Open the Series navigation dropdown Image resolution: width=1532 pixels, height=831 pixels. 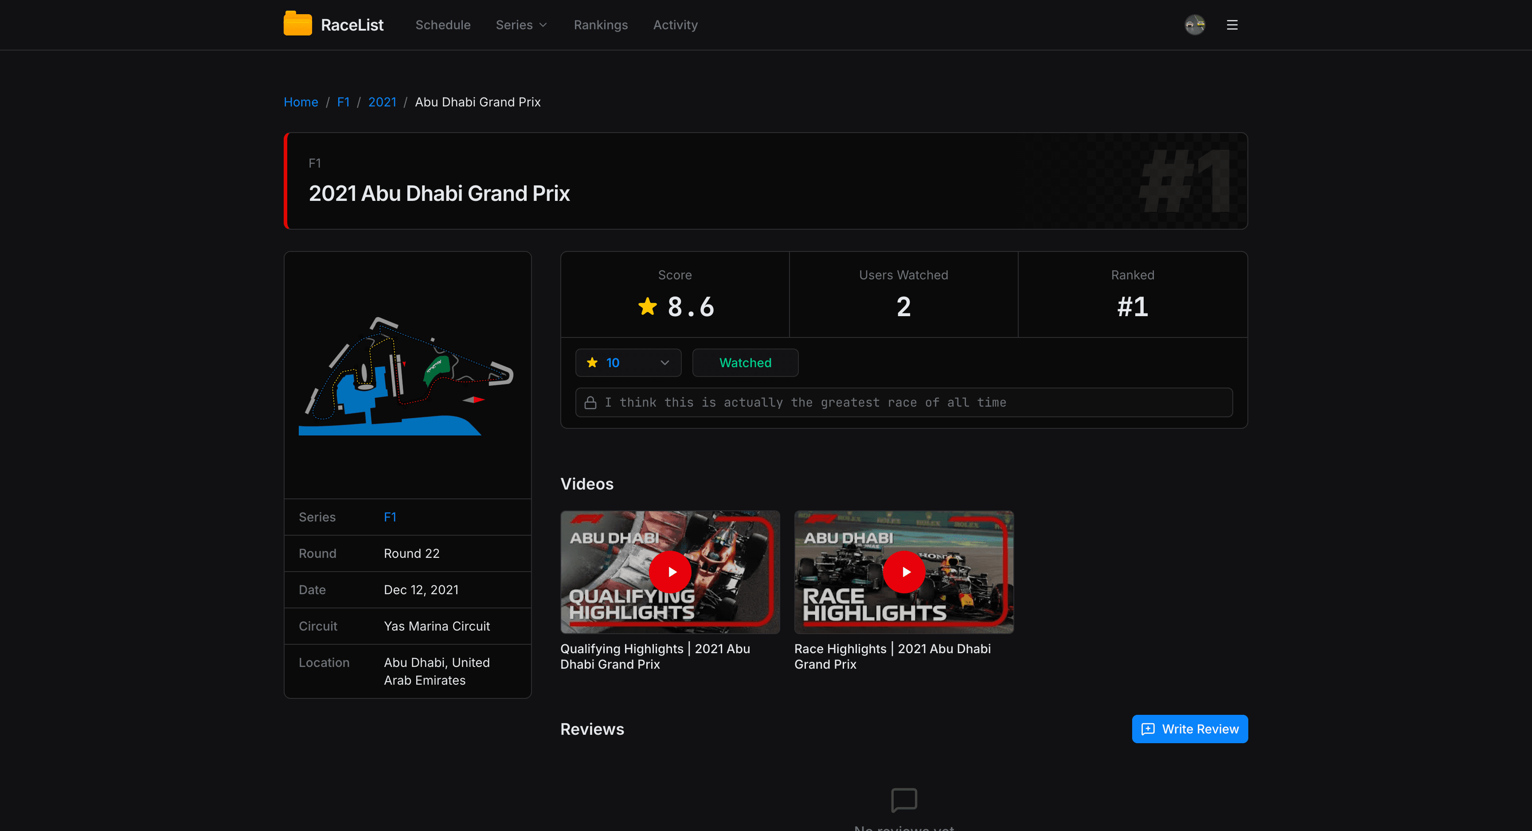(521, 24)
